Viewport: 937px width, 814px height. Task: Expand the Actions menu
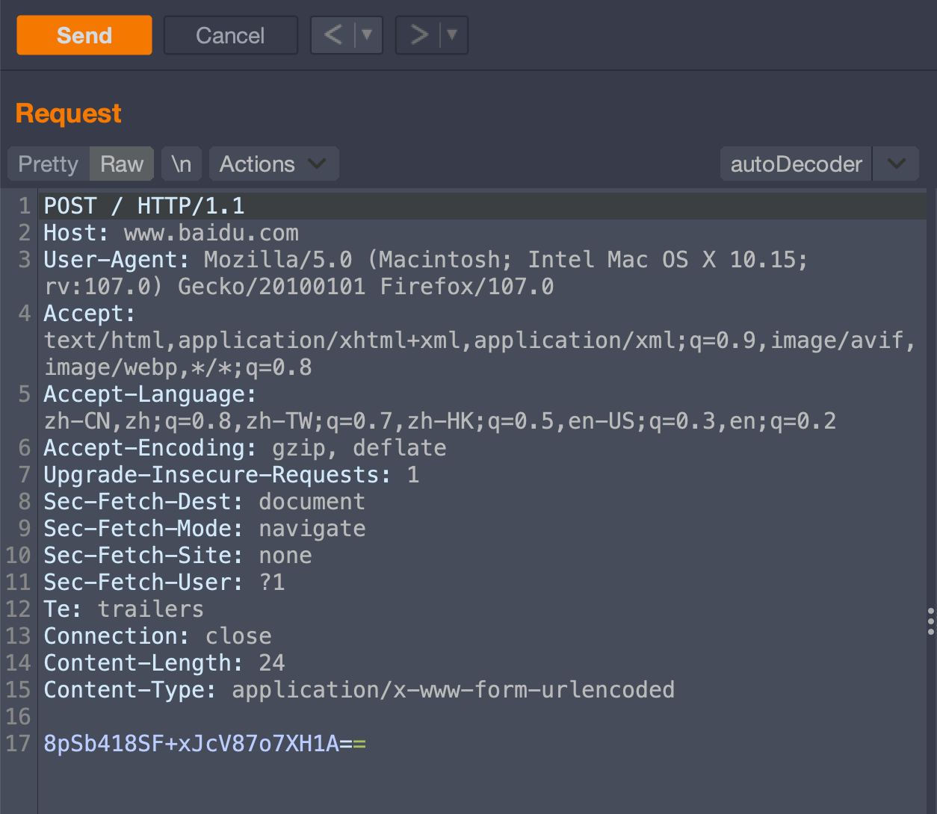click(x=273, y=164)
